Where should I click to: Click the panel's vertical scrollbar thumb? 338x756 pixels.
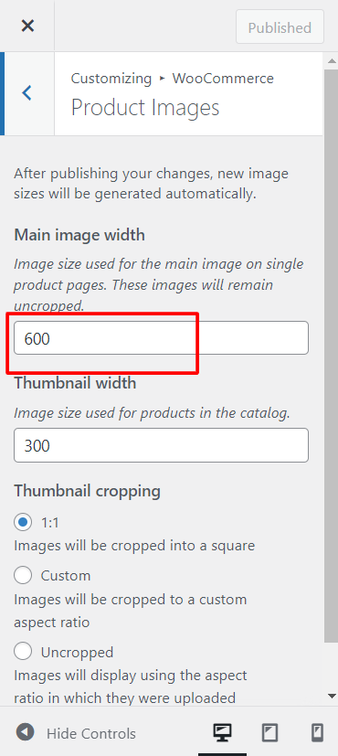[x=332, y=356]
